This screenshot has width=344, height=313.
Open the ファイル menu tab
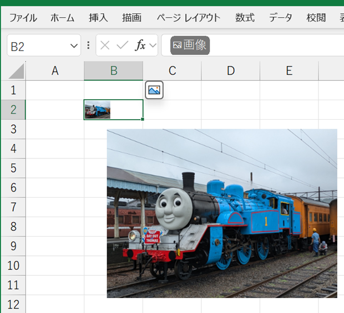23,18
